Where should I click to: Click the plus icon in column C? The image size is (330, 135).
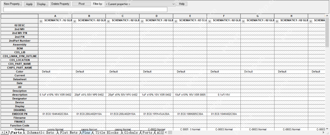tap(108, 21)
